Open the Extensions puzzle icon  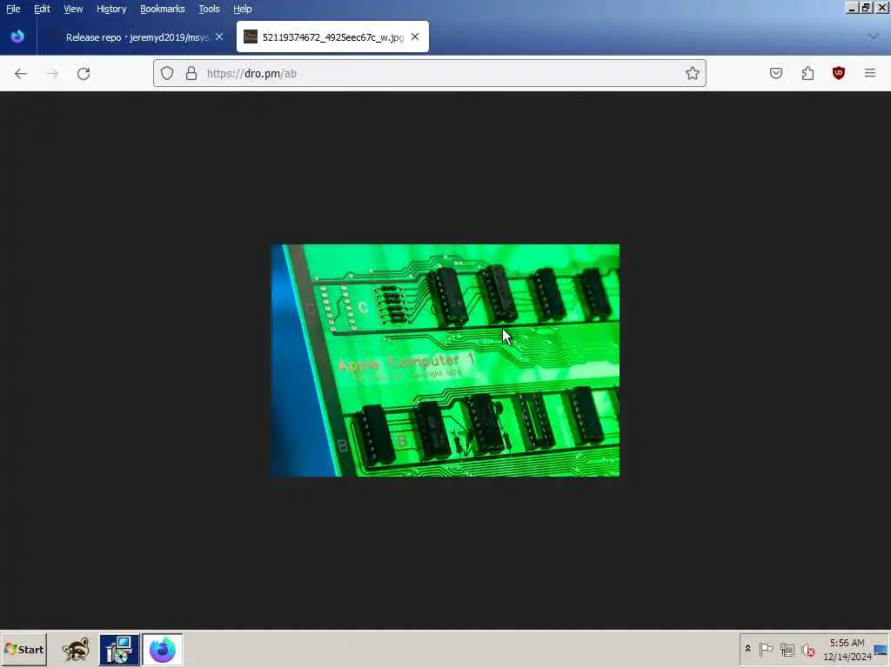click(807, 73)
